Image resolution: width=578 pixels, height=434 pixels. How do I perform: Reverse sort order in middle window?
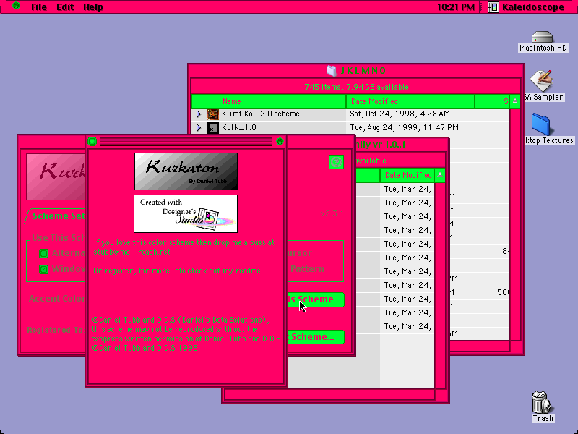440,175
